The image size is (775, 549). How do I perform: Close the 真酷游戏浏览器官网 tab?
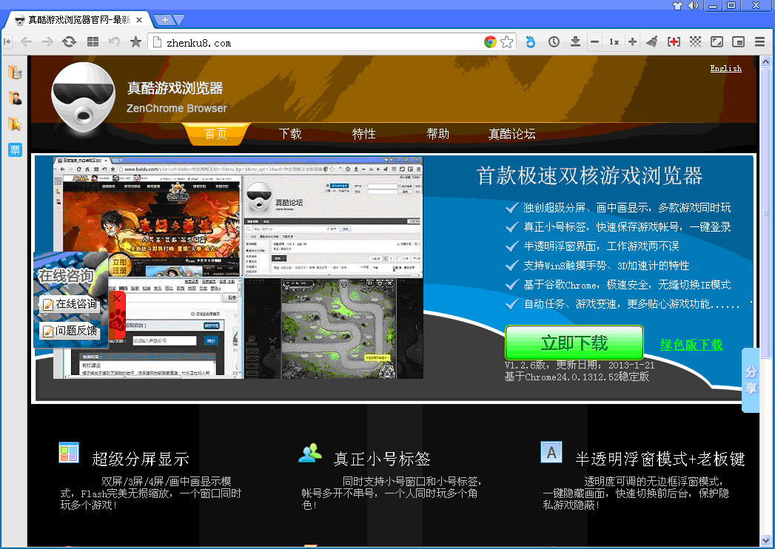pos(139,20)
